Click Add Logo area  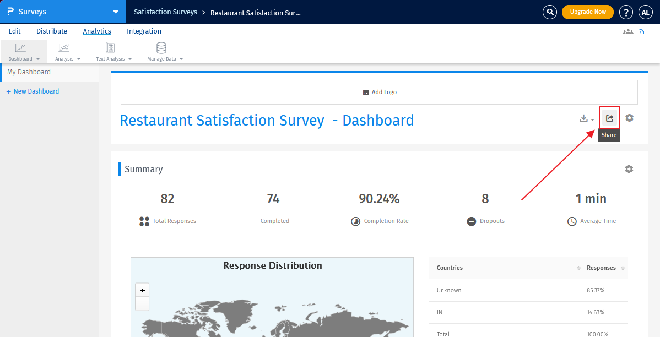coord(379,93)
